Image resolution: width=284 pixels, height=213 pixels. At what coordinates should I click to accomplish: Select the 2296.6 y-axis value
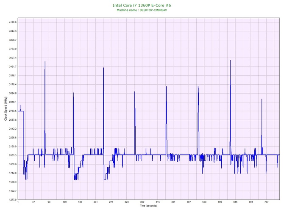coord(13,138)
